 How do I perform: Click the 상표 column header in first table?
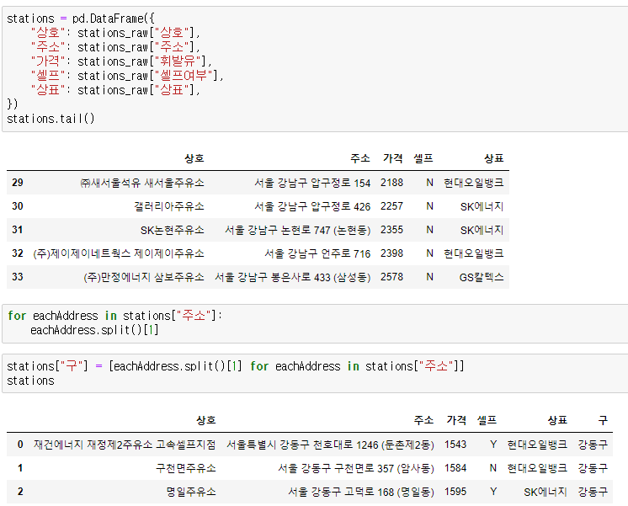tap(494, 158)
